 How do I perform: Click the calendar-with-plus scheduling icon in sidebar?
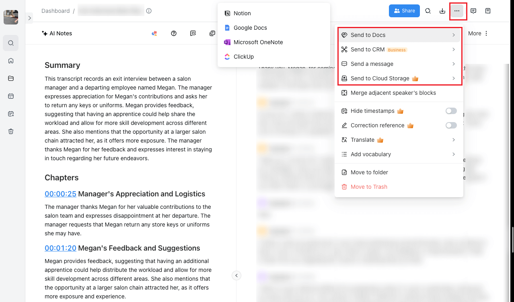point(11,114)
